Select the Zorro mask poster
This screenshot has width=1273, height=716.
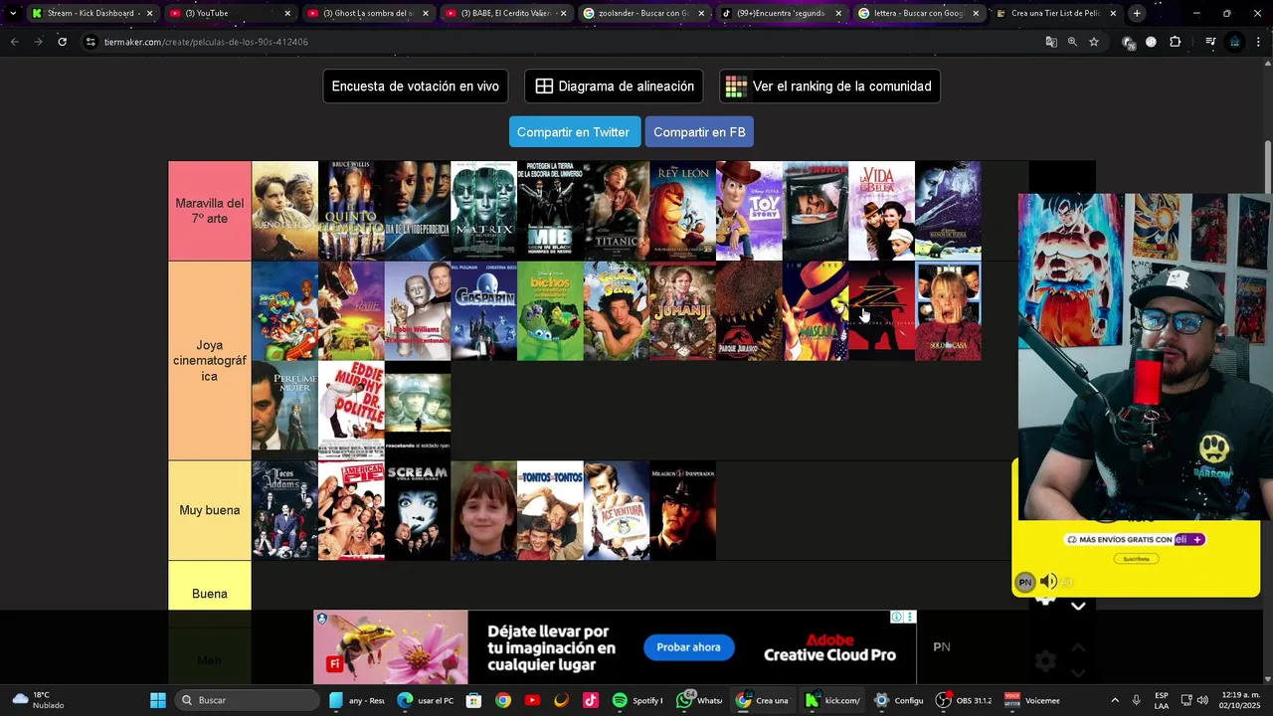click(881, 311)
